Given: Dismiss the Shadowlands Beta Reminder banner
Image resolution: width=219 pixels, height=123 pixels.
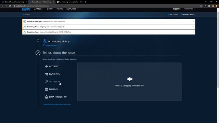Looking at the screenshot, I should [x=193, y=22].
